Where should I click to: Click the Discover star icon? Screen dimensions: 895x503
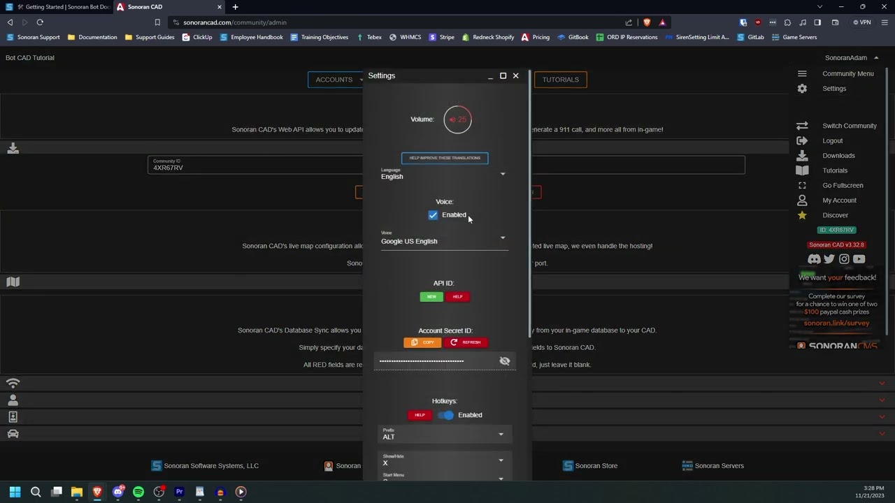coord(802,215)
